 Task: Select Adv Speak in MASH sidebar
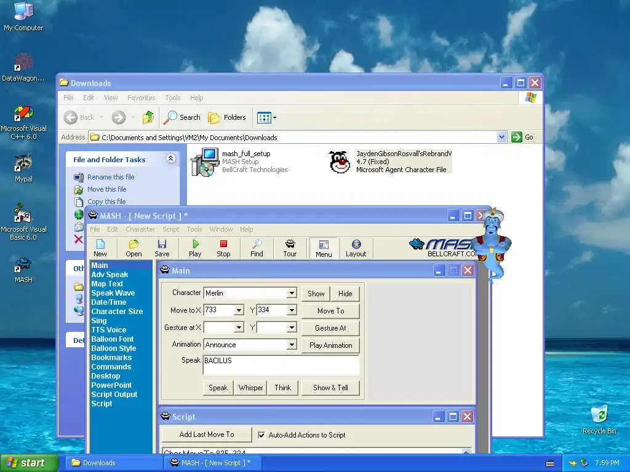tap(110, 275)
